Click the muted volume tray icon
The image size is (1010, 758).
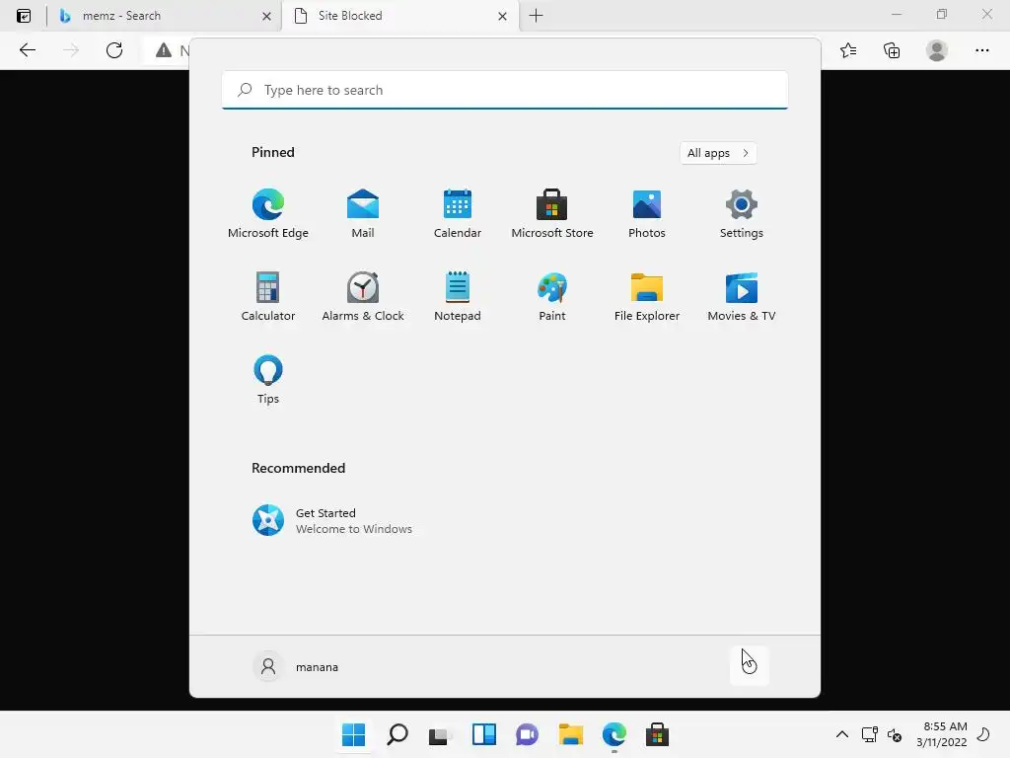pos(895,734)
